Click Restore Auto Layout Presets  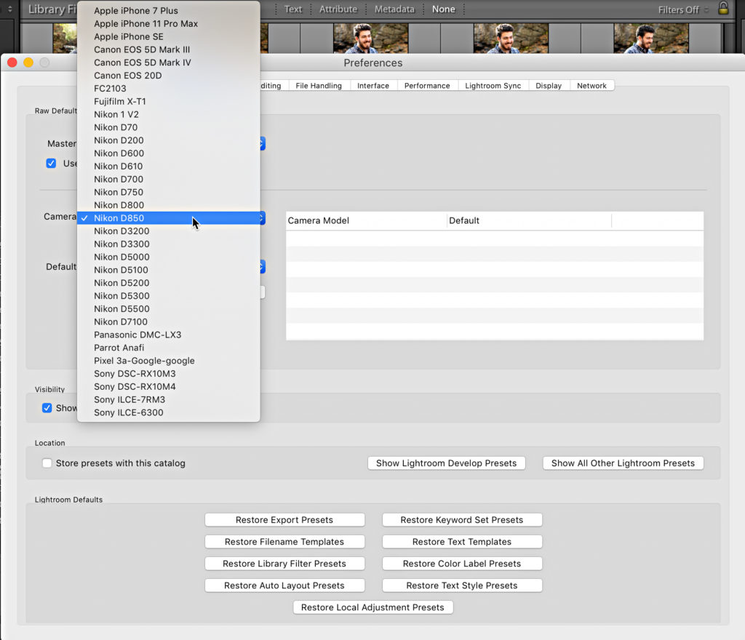[x=284, y=585]
